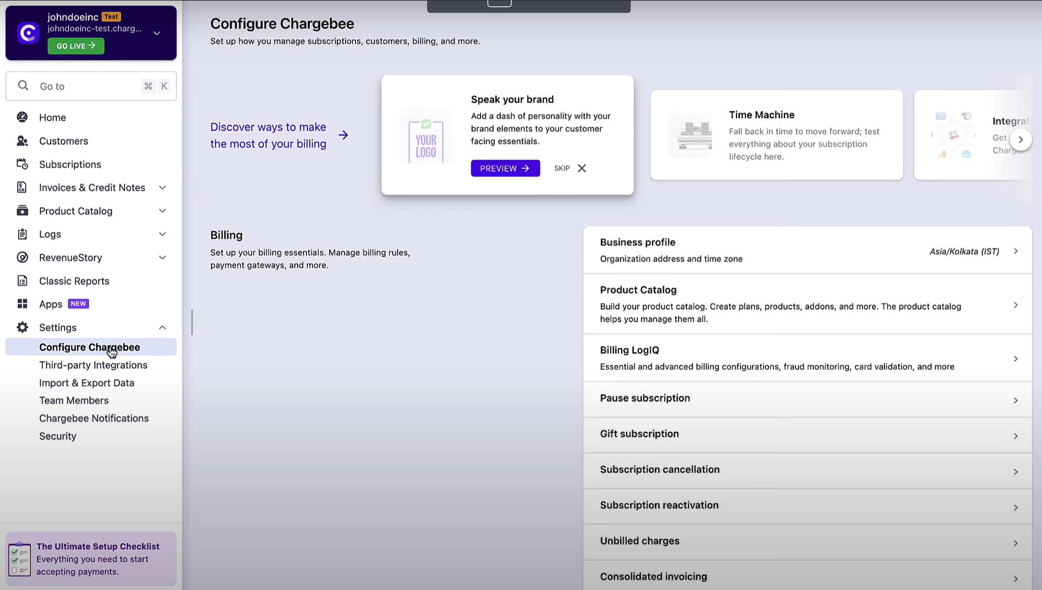Click the GO LIVE button
The image size is (1042, 590).
[x=76, y=46]
